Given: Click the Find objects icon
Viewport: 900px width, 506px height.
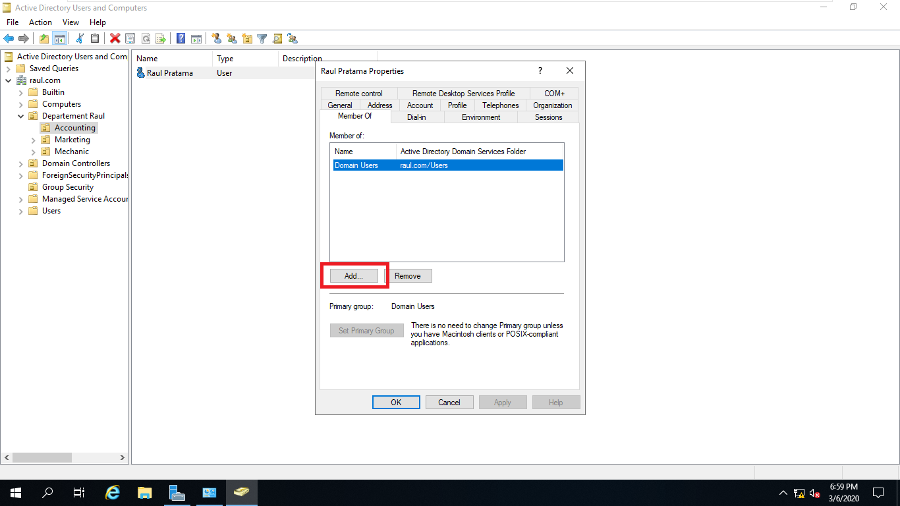Looking at the screenshot, I should [277, 39].
